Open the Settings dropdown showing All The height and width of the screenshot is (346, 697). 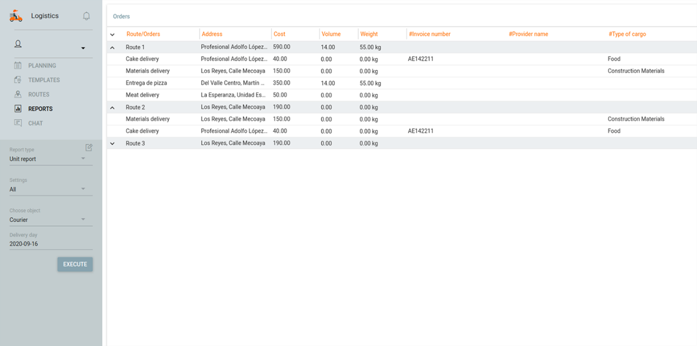point(51,189)
